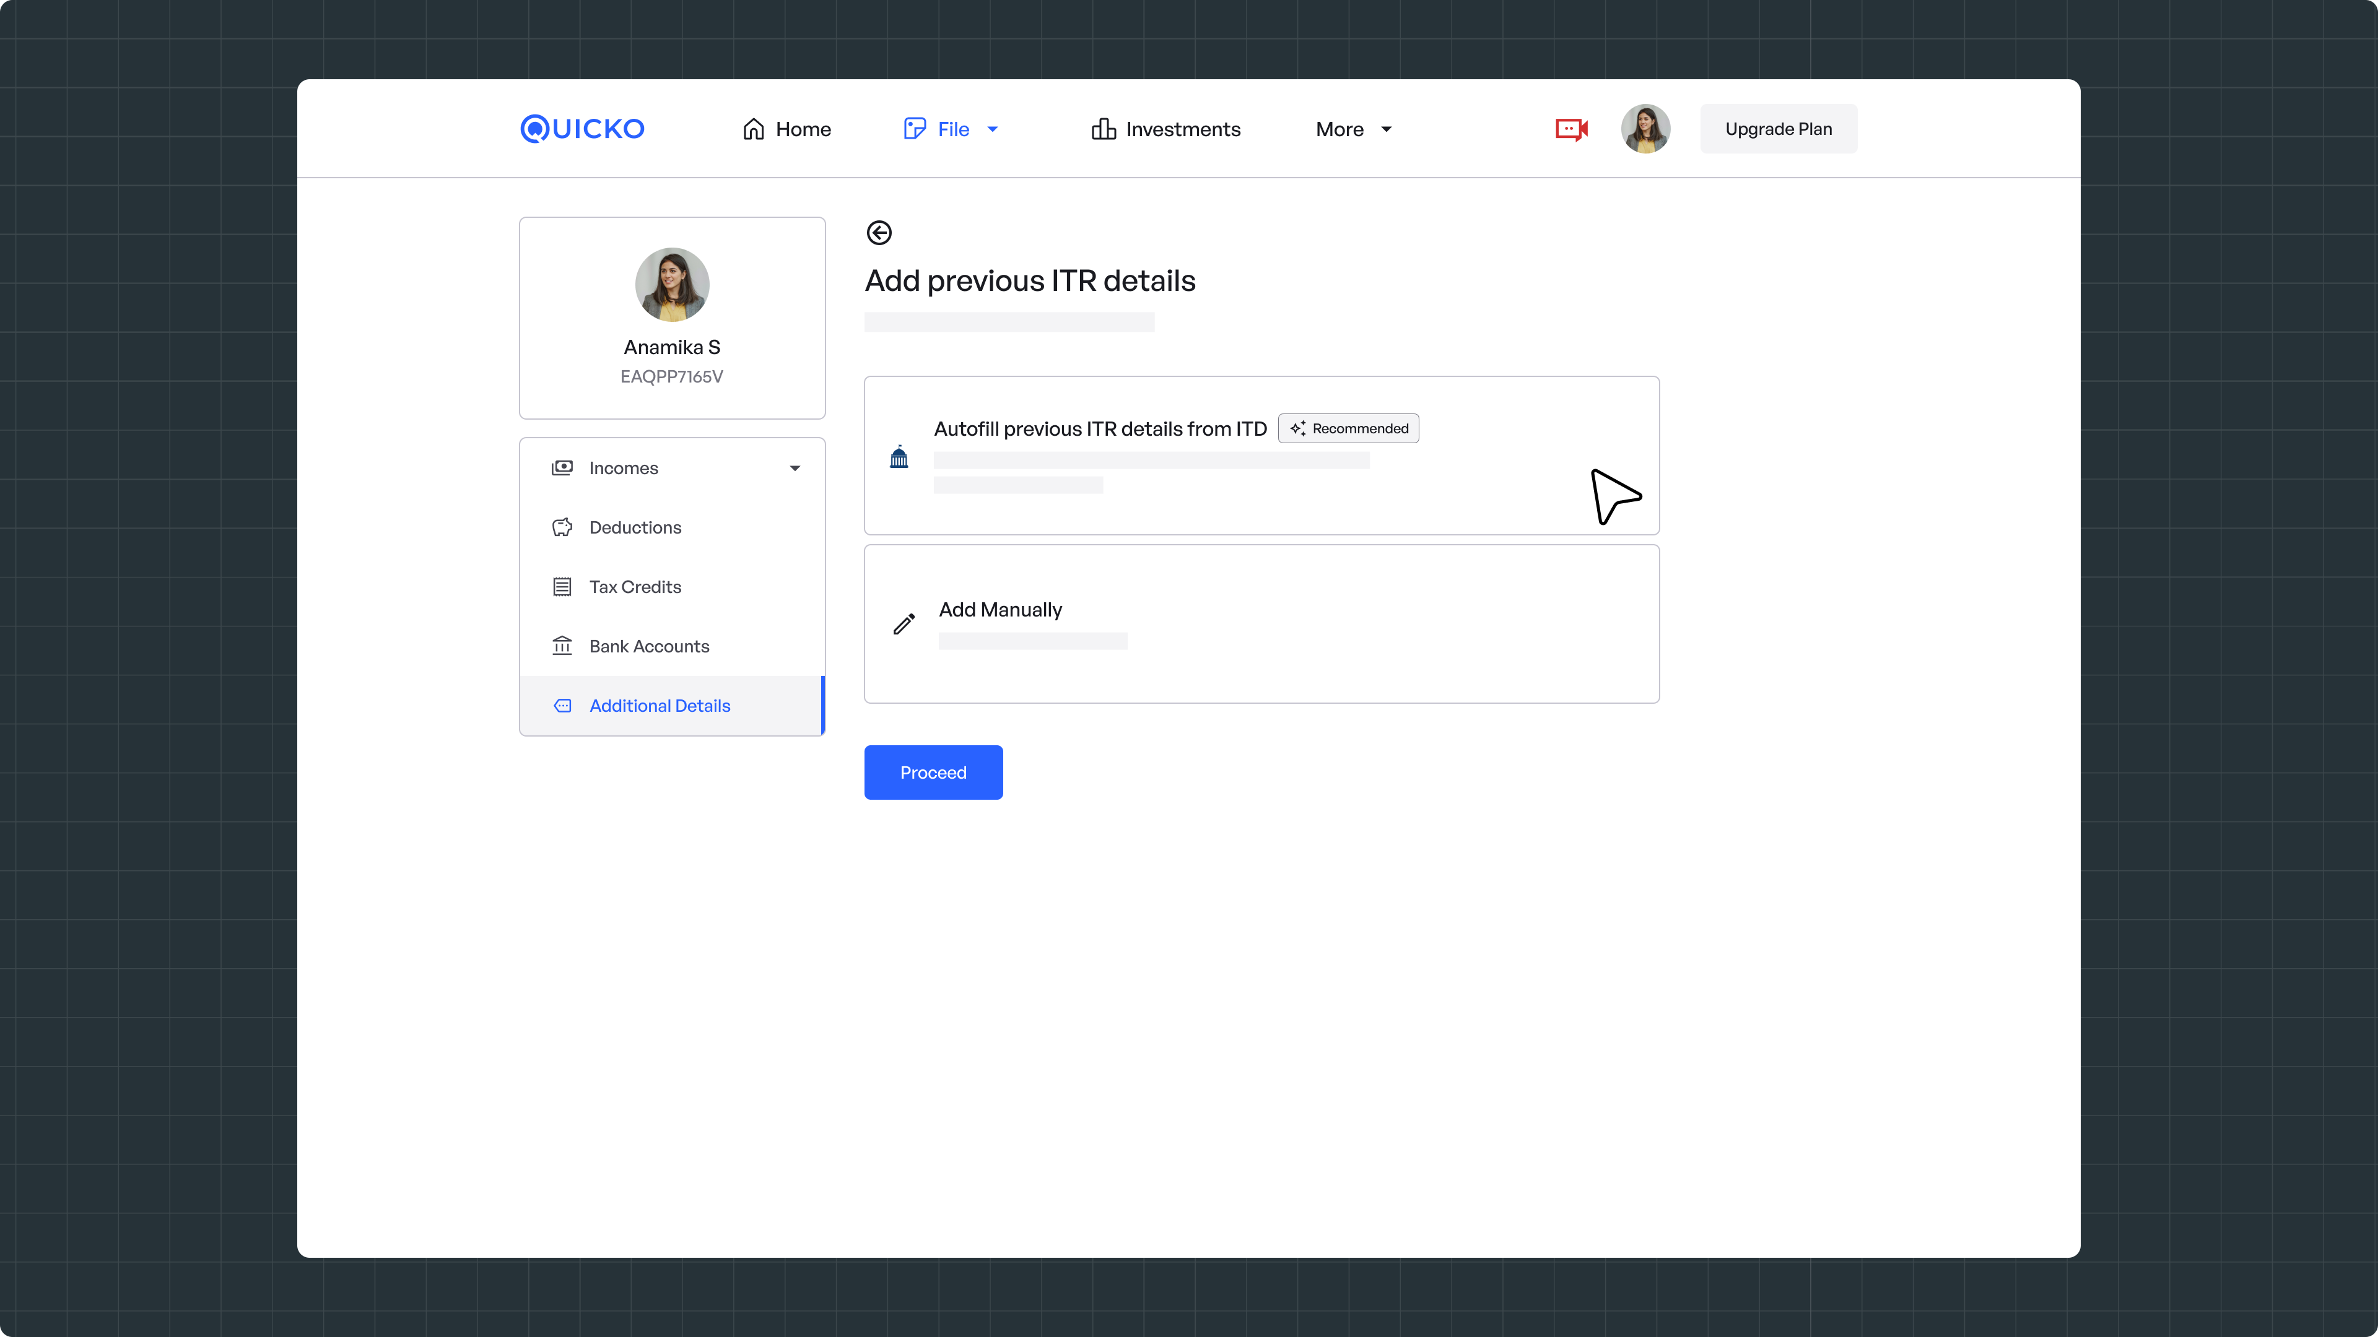Choose Autofill previous ITR details from ITD
The image size is (2378, 1337).
coord(1261,455)
